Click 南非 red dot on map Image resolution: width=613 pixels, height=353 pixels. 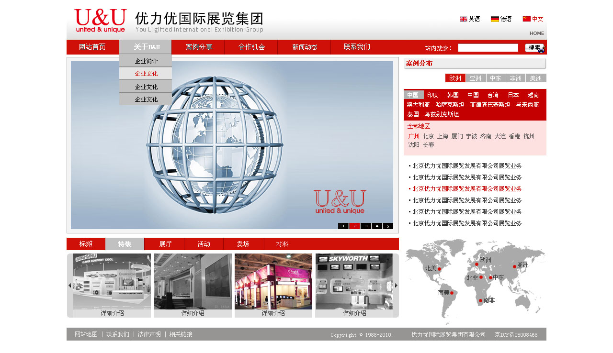480,300
